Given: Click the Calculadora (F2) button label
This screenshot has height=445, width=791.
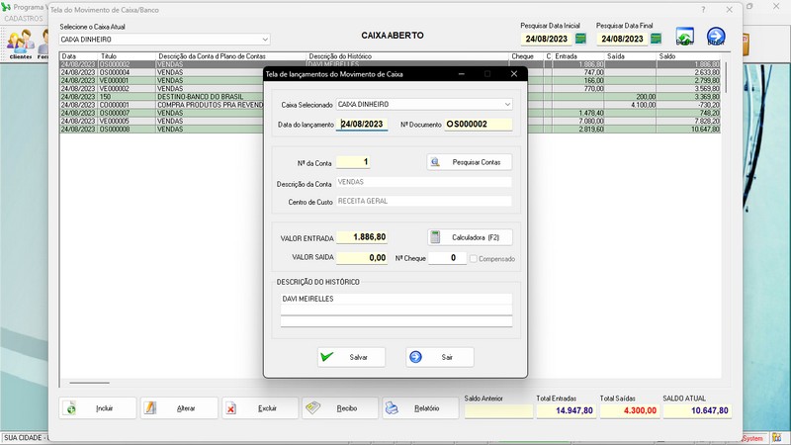Looking at the screenshot, I should (476, 237).
